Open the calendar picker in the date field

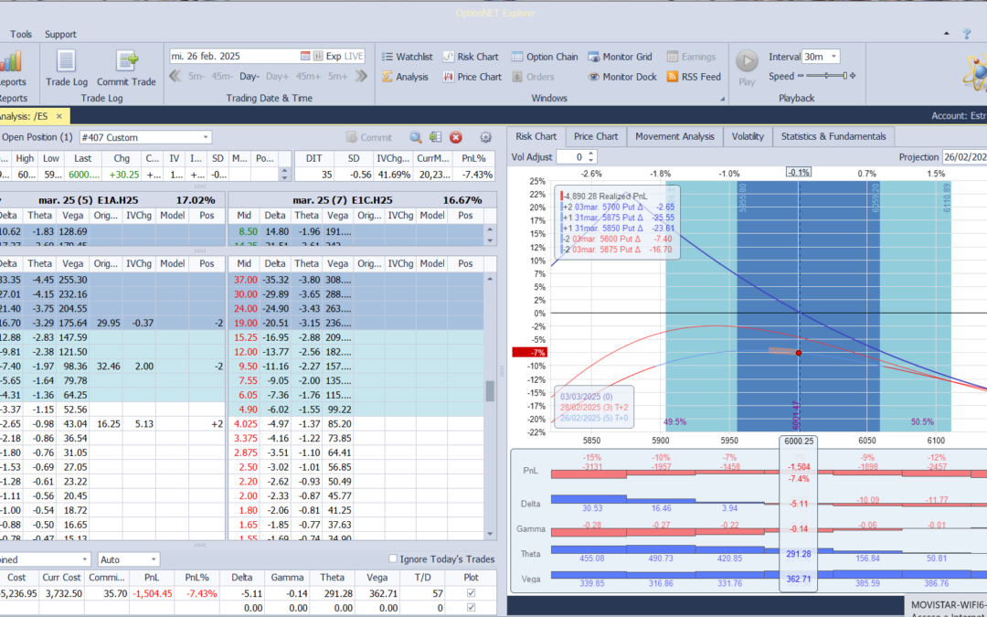[x=305, y=56]
